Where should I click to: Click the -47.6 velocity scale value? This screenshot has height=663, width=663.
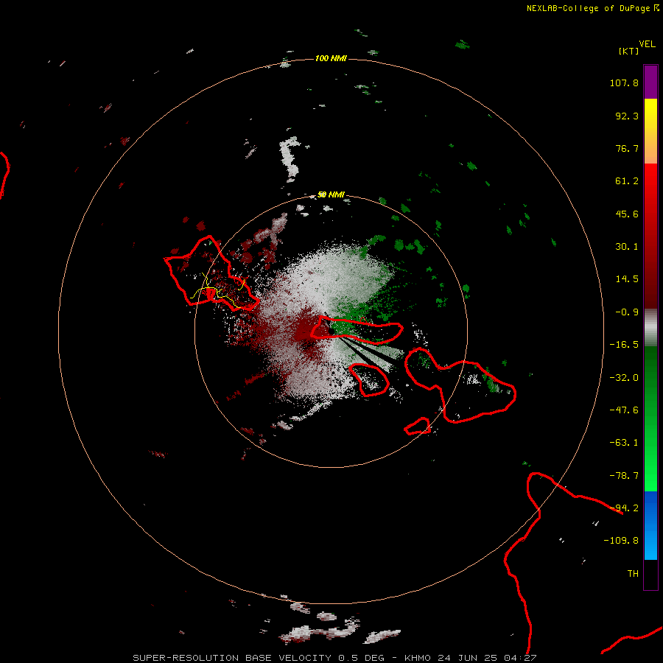pos(624,410)
